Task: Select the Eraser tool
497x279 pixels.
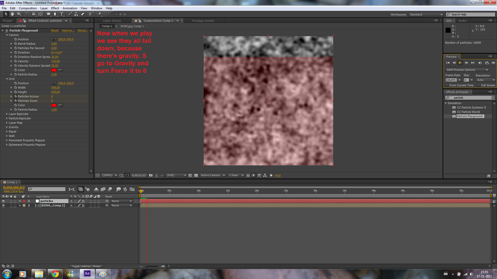Action: pos(83,14)
